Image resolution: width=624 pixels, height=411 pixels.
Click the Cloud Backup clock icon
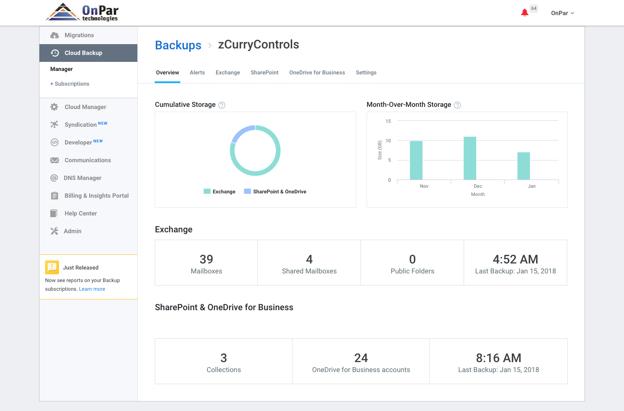point(55,53)
